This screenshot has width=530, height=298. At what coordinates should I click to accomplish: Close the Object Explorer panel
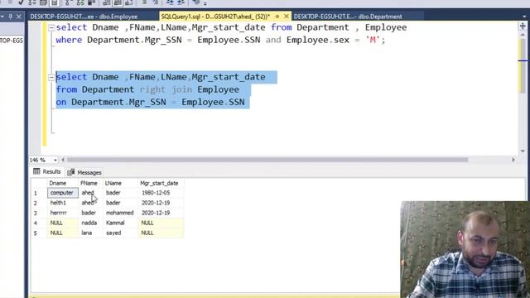19,17
